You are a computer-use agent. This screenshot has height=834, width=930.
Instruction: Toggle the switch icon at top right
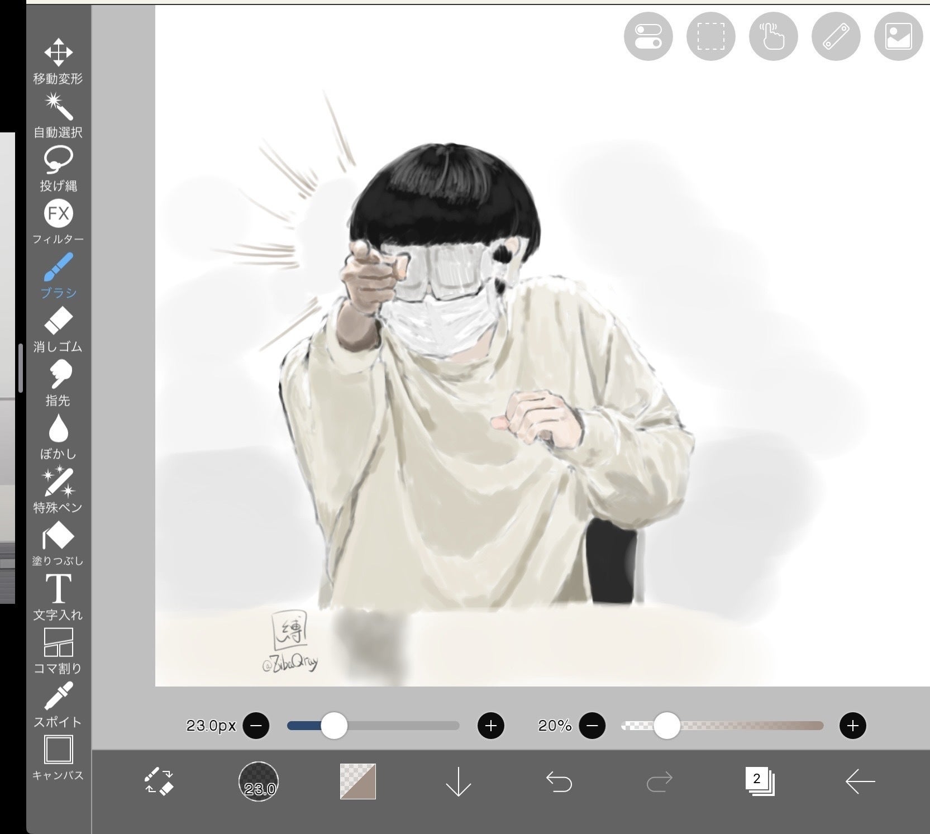click(x=648, y=36)
